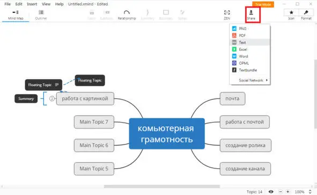The height and width of the screenshot is (195, 317).
Task: Select the central topic комьютерная грамотность
Action: pos(167,133)
